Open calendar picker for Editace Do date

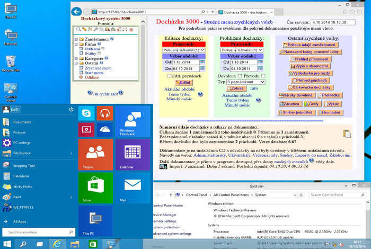(x=202, y=68)
